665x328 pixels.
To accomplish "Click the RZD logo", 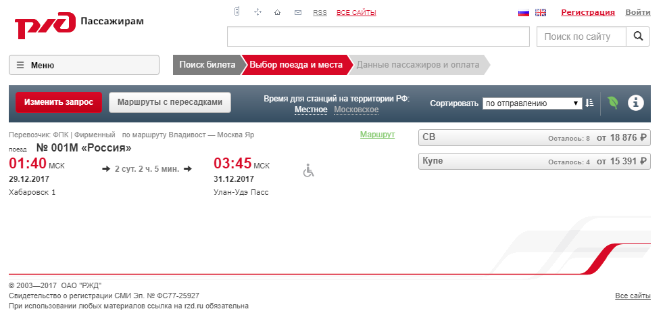I will [45, 26].
